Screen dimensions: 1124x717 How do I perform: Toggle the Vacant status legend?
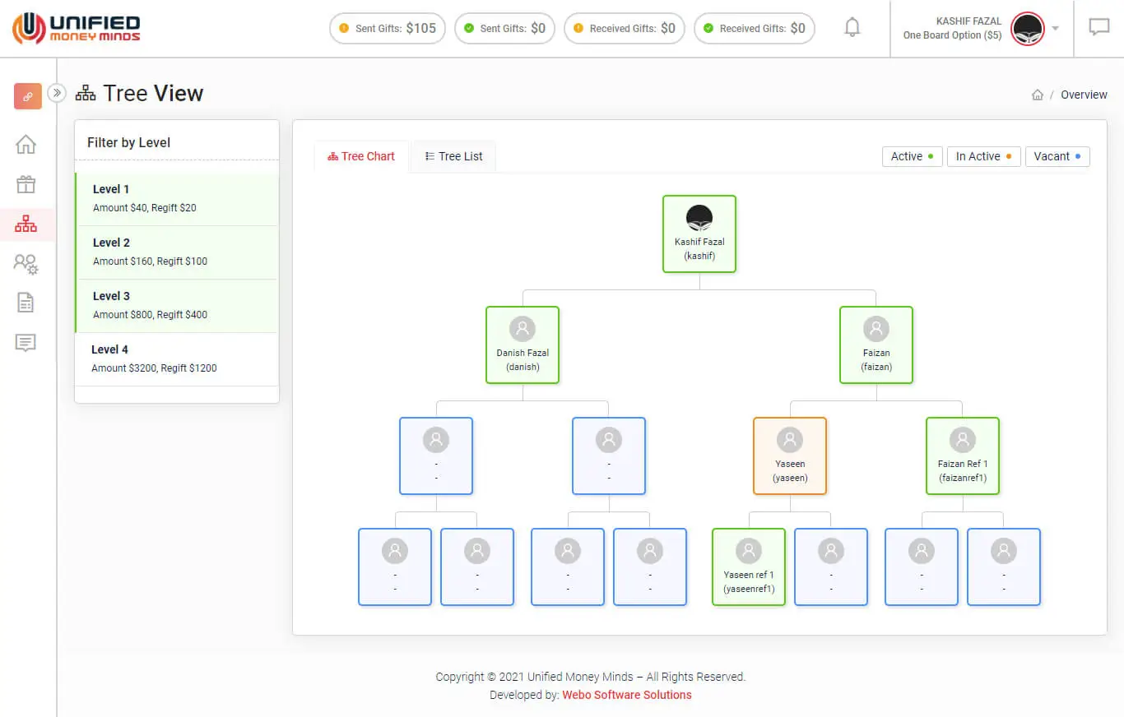click(1057, 156)
